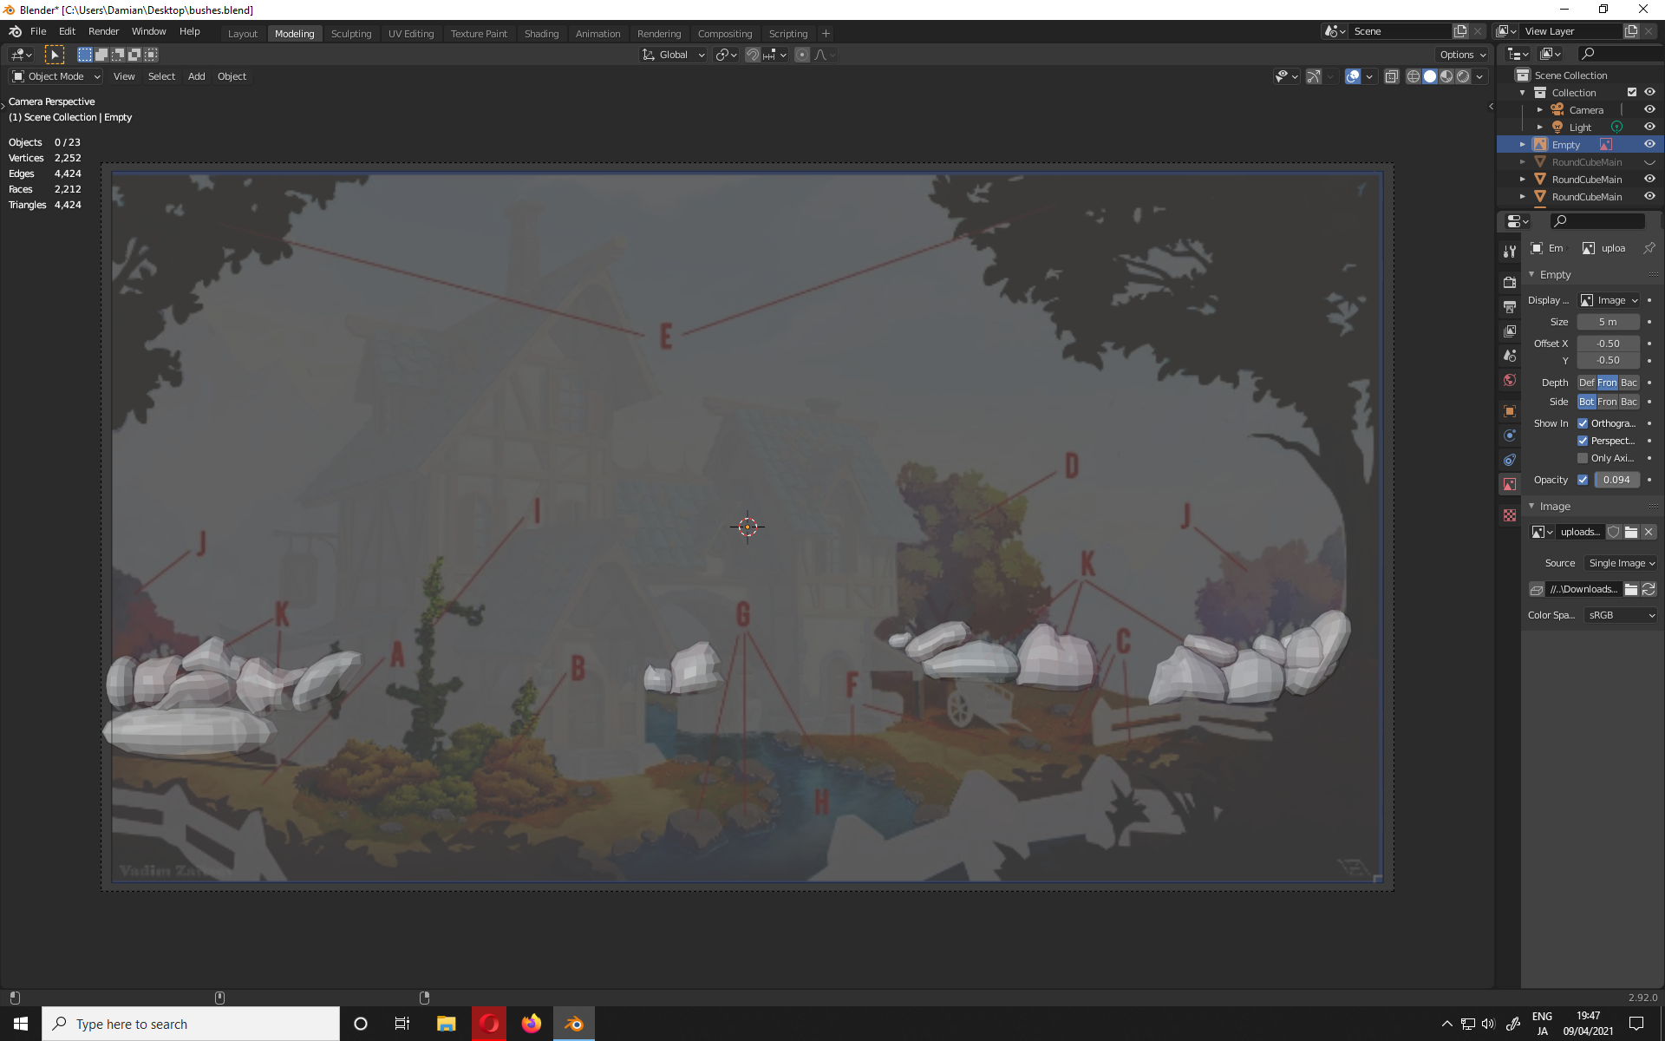Launch Firefox from the Windows taskbar
Image resolution: width=1665 pixels, height=1041 pixels.
click(531, 1024)
